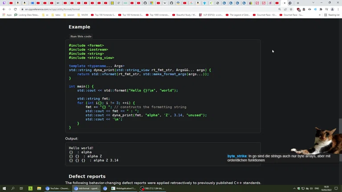Switch to YouTube Chromium taskbar window
Image resolution: width=342 pixels, height=192 pixels.
(57, 188)
